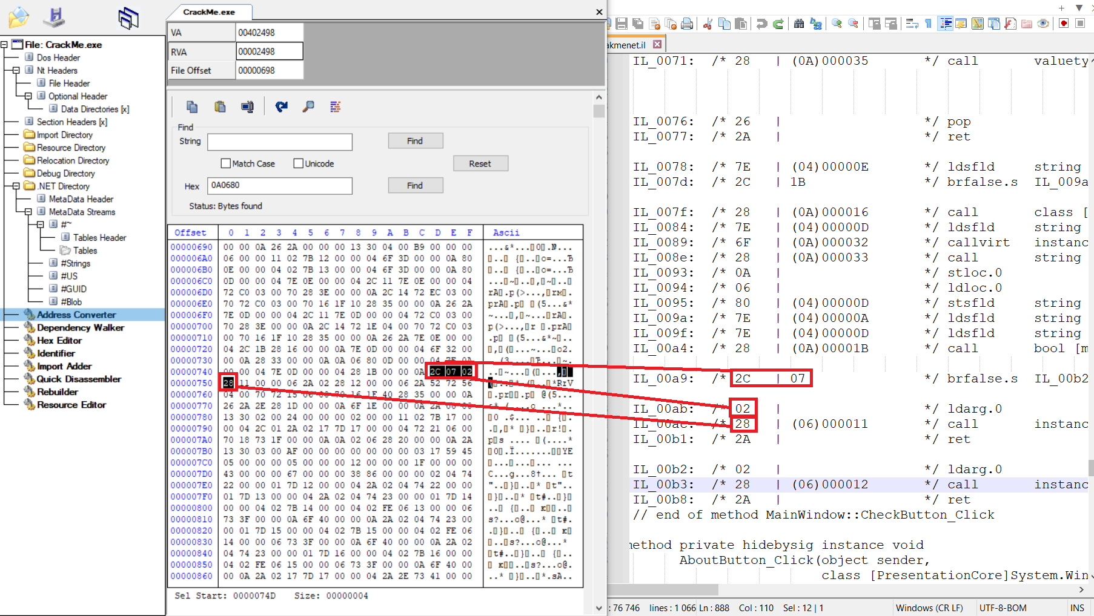
Task: Click the Save All icon in Notepad++
Action: [x=638, y=24]
